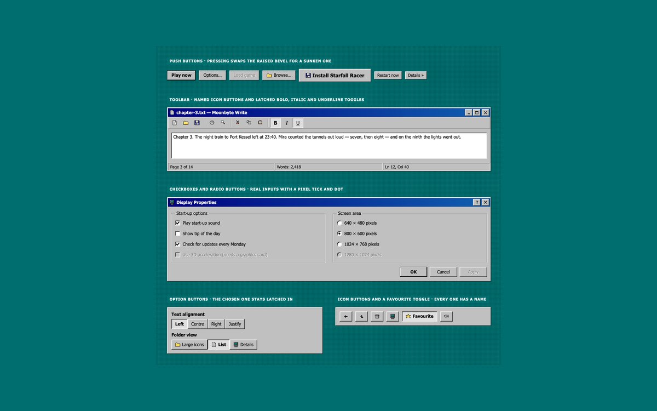Toggle Underline formatting in the Write toolbar

pyautogui.click(x=298, y=123)
